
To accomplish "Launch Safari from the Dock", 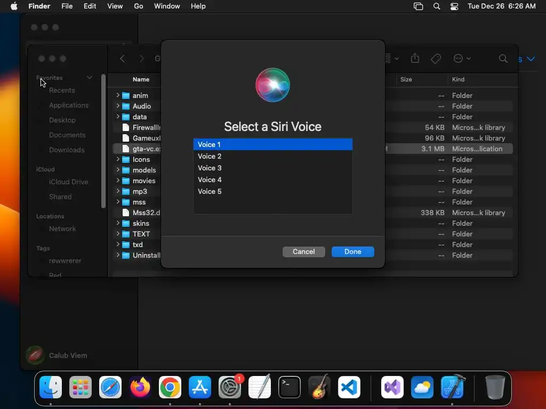I will [110, 387].
